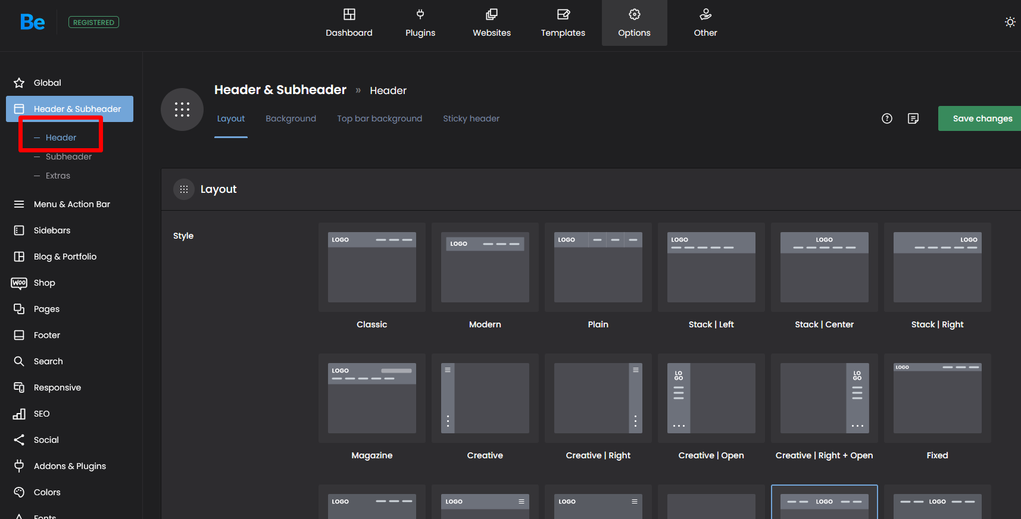Select Header & Subheader section
1021x519 pixels.
pos(70,109)
